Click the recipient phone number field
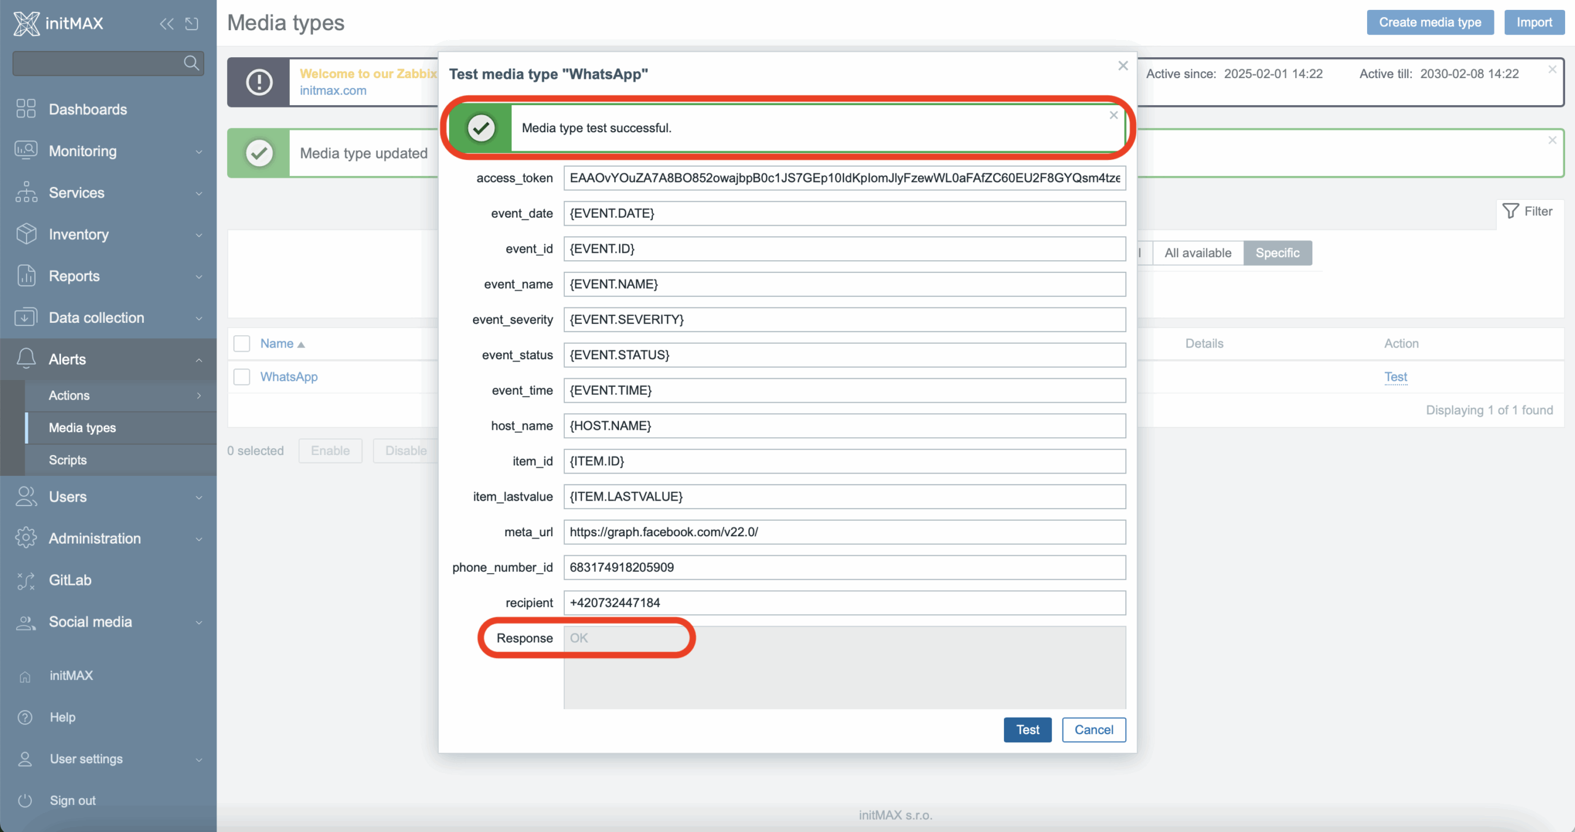The height and width of the screenshot is (832, 1575). (x=845, y=603)
